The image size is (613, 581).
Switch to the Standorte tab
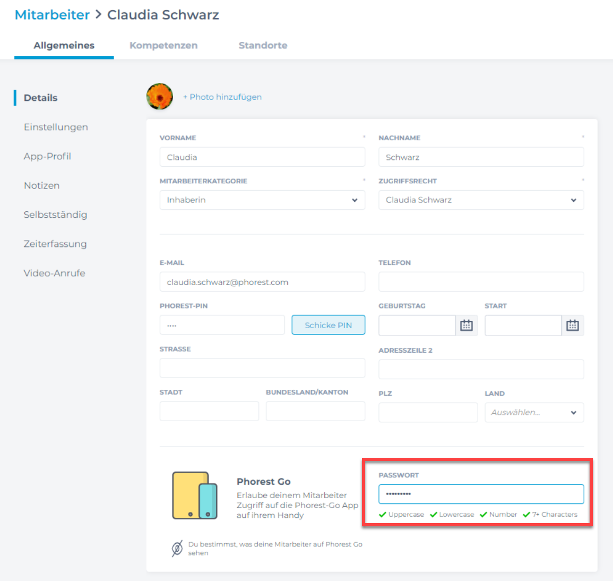(263, 46)
